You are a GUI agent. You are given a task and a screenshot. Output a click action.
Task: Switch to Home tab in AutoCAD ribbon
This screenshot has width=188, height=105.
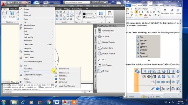click(5, 9)
